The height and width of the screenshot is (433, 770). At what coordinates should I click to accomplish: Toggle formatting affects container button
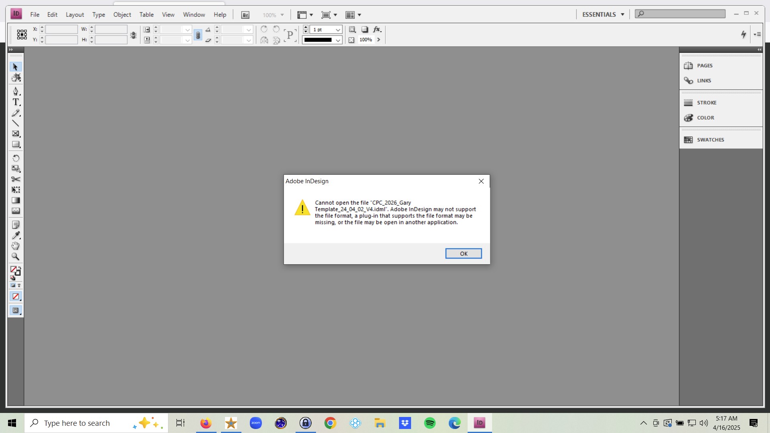(x=13, y=285)
